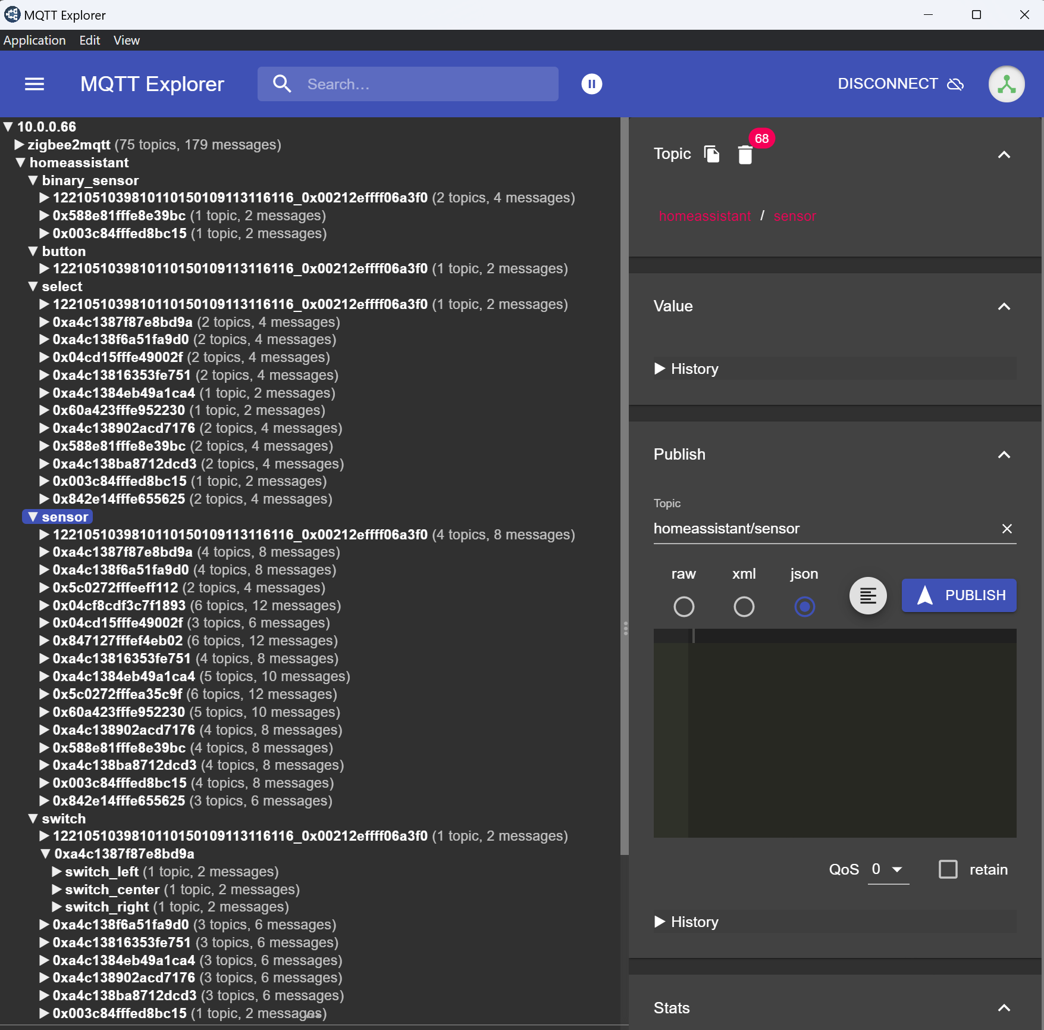
Task: Click the PUBLISH button
Action: [x=959, y=595]
